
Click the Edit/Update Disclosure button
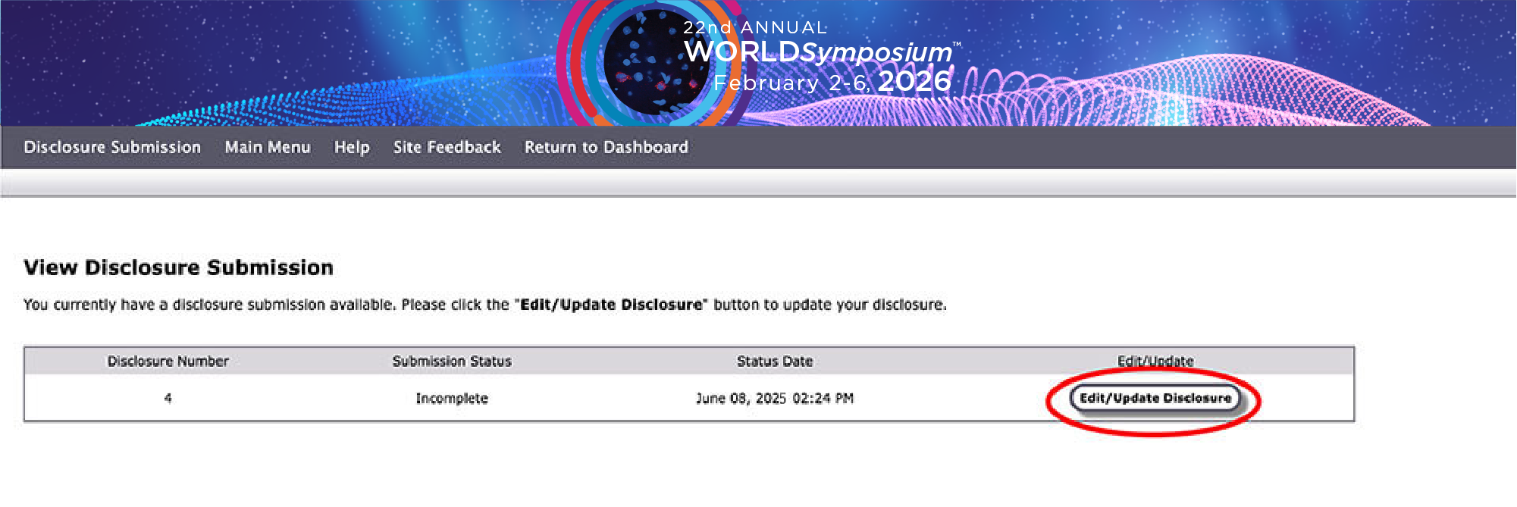click(1155, 398)
